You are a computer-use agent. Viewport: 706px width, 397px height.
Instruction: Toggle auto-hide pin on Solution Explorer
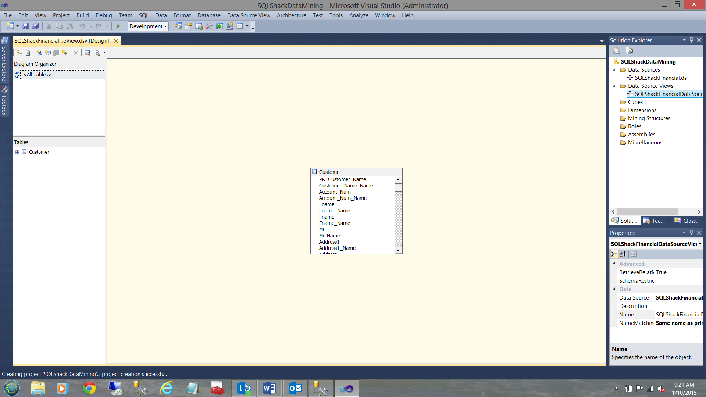tap(691, 40)
